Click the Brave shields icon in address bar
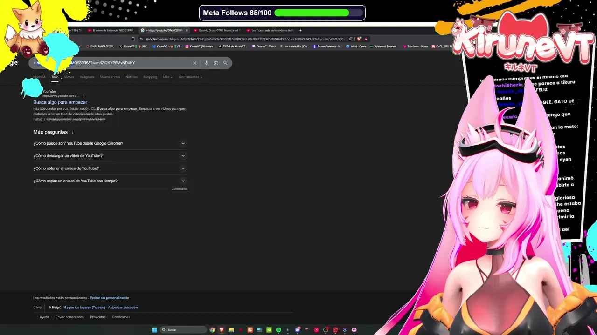 click(x=359, y=39)
